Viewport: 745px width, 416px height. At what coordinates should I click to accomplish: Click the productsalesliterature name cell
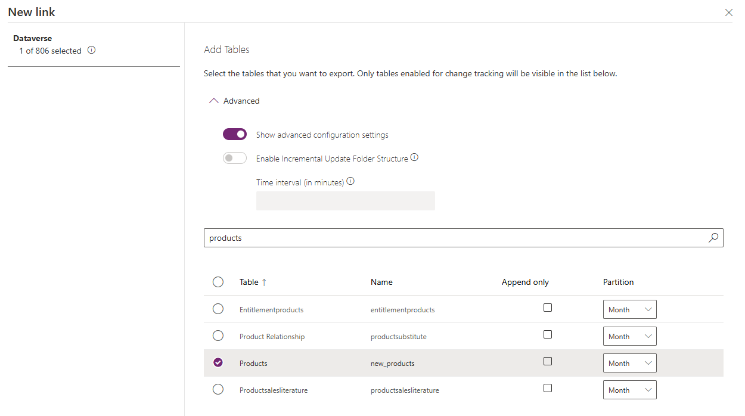pos(405,390)
